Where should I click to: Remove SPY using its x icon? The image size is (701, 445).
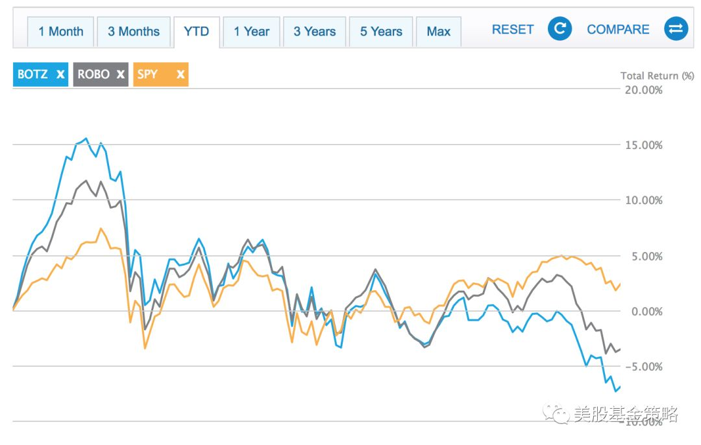pos(180,74)
